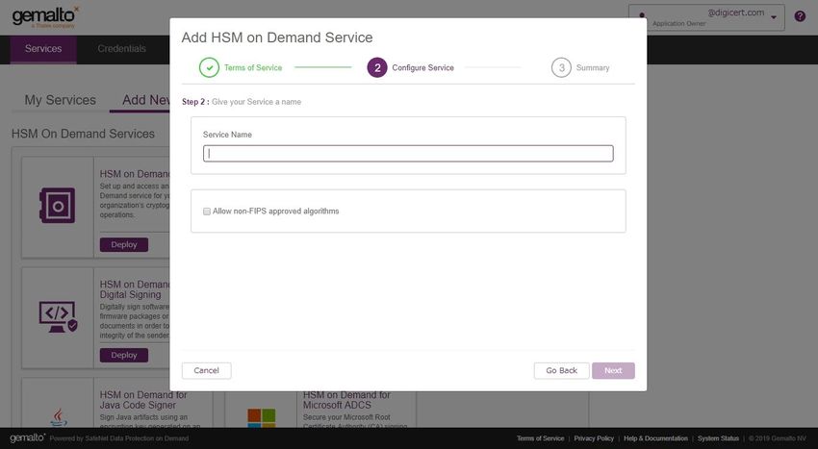This screenshot has width=818, height=449.
Task: Click the Digital Signing monitor code icon
Action: click(x=58, y=316)
